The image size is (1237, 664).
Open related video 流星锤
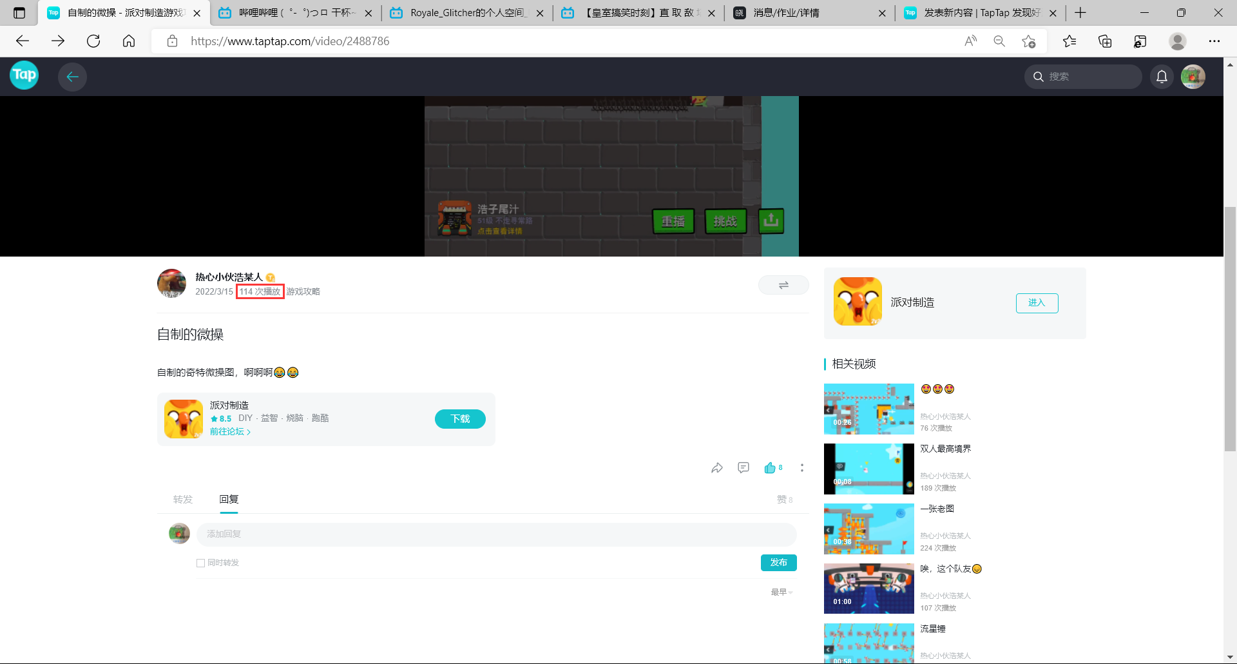tap(869, 644)
